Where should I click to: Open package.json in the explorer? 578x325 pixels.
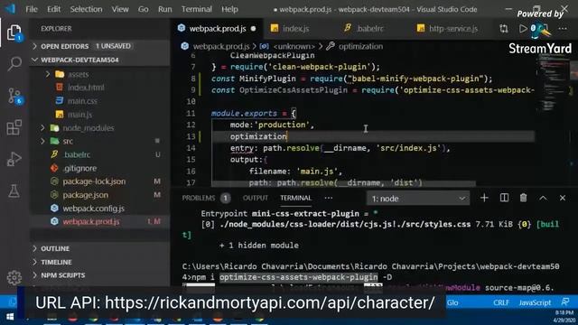(x=85, y=195)
